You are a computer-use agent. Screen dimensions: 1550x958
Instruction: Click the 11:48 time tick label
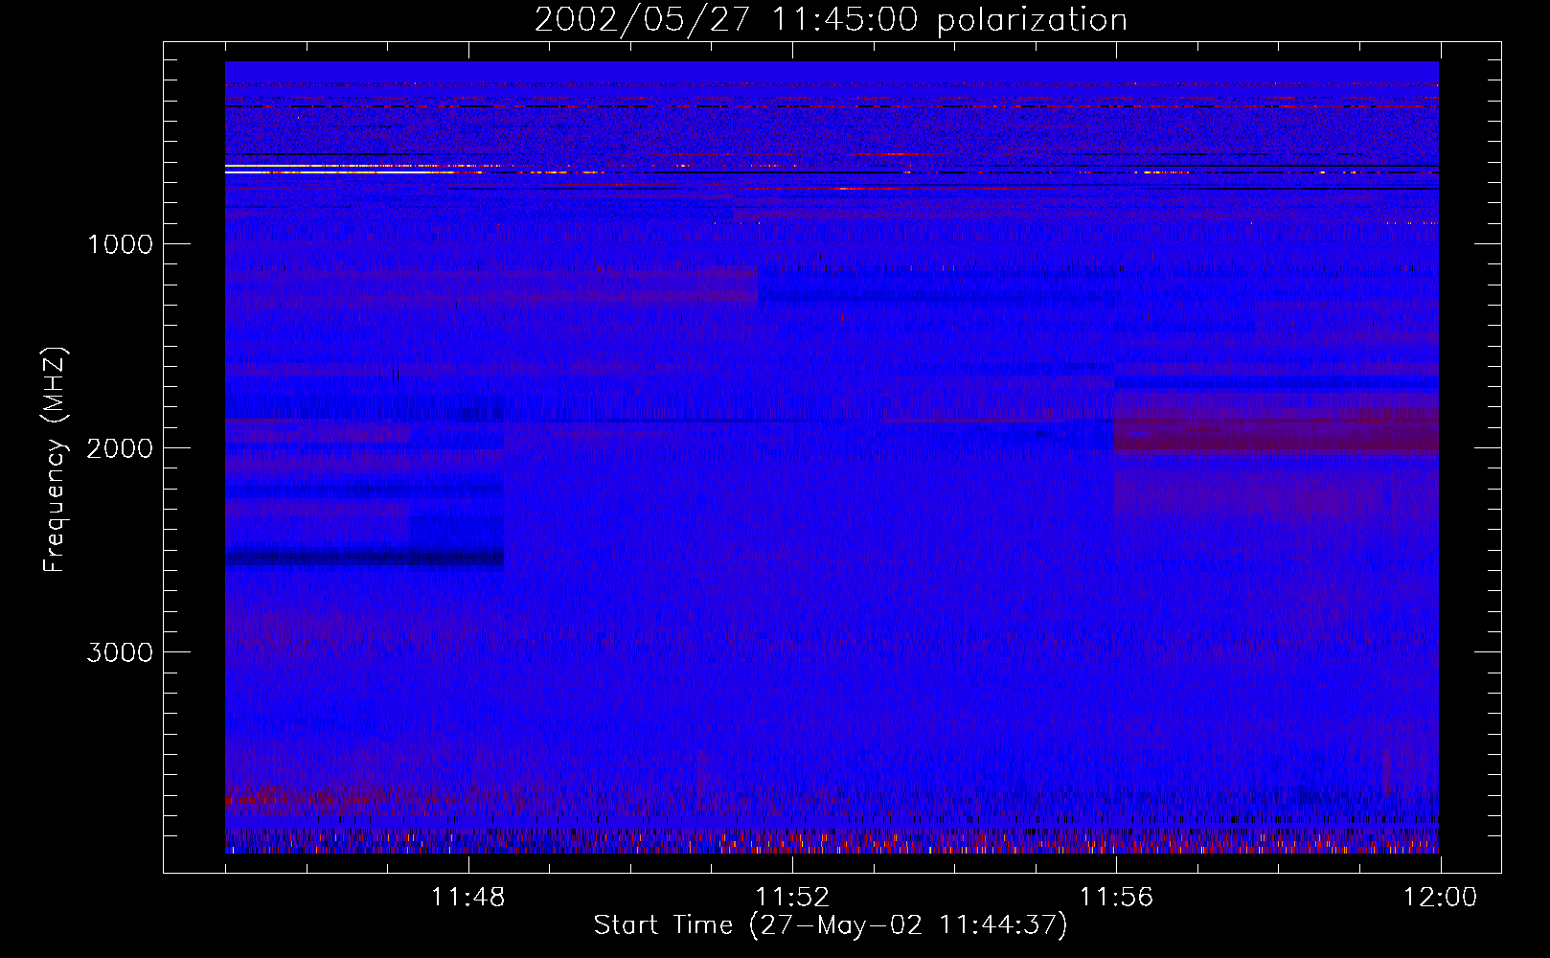click(x=467, y=898)
